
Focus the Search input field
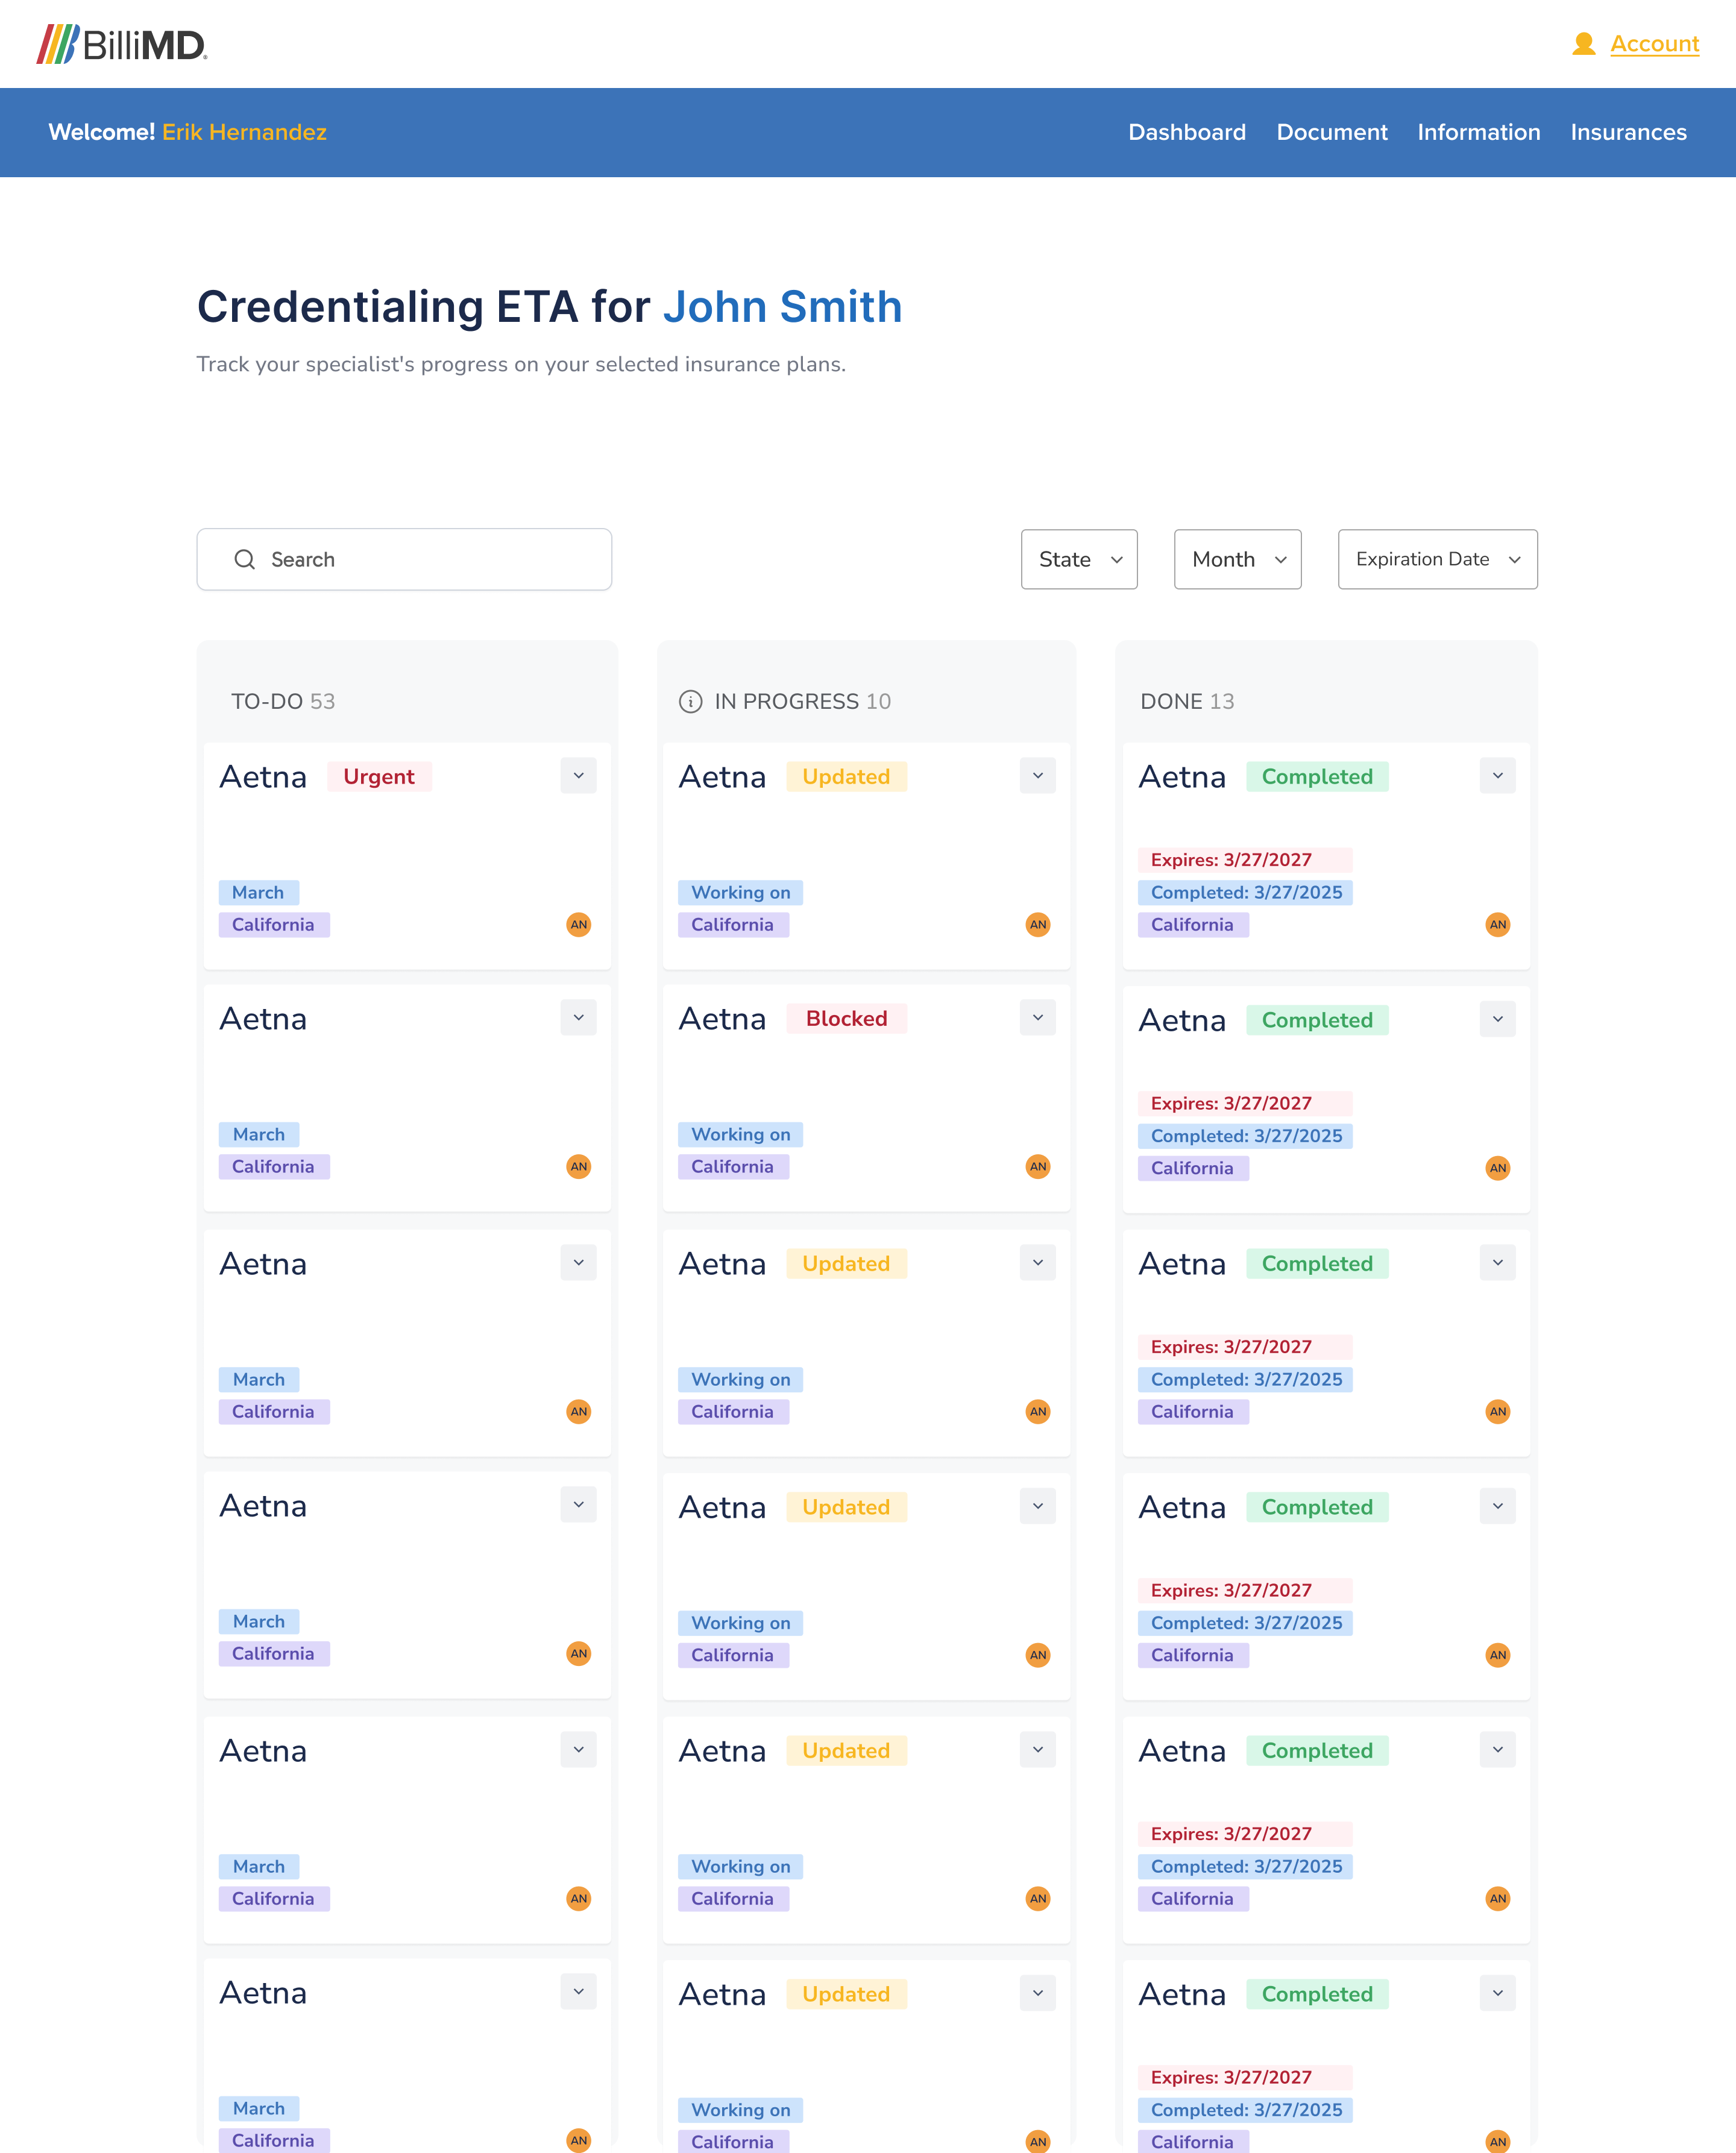point(404,559)
